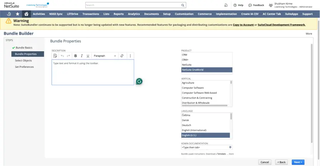Viewport: 320px width, 166px height.
Task: Open the Transactions menu
Action: 91,14
